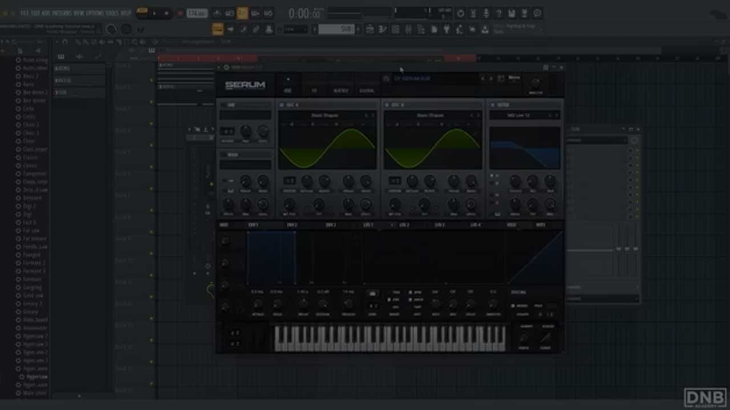
Task: Toggle LFO BPM sync checkbox
Action: point(411,293)
